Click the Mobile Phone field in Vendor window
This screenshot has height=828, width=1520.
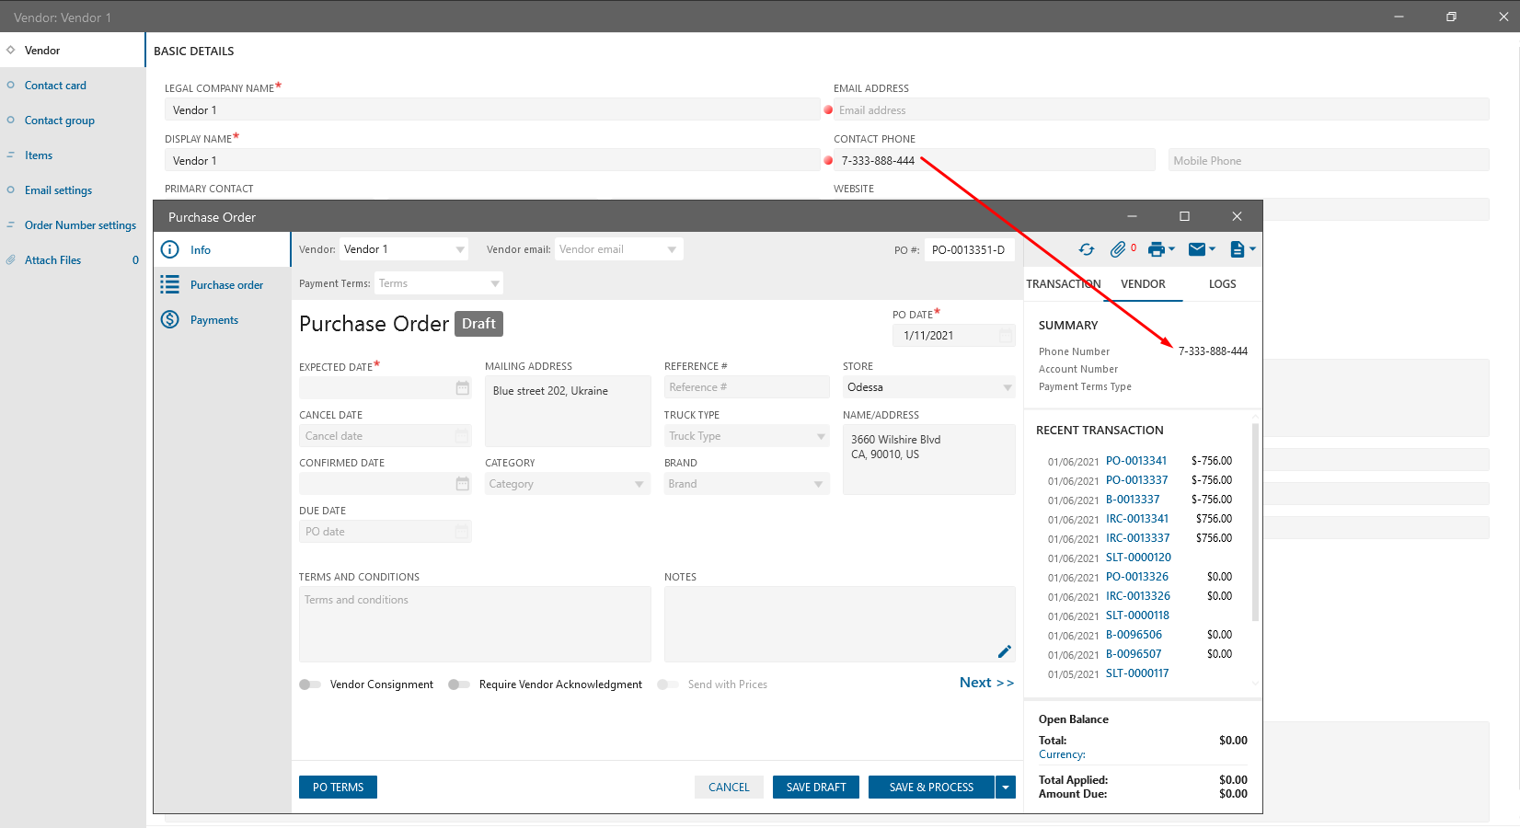[x=1329, y=161]
